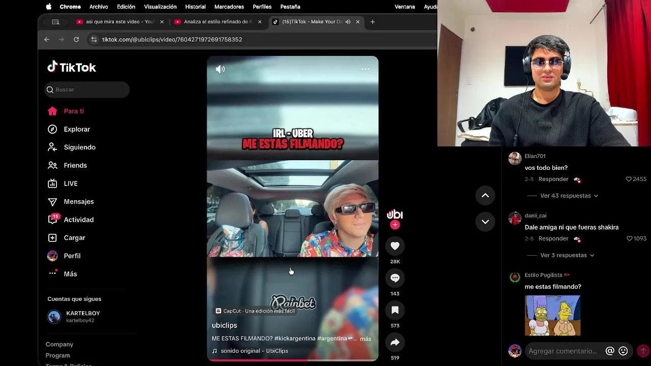Open the Perfiles menu

[262, 7]
